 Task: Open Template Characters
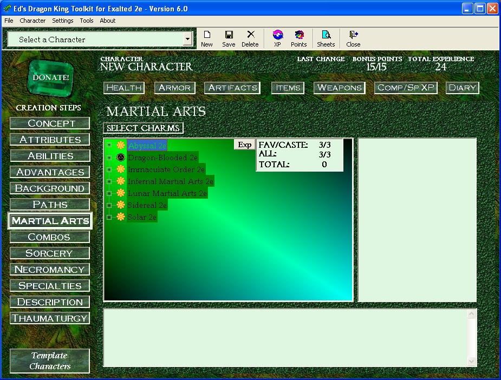(50, 361)
